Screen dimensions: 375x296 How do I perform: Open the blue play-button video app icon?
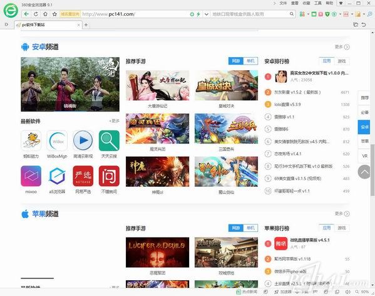(x=83, y=140)
